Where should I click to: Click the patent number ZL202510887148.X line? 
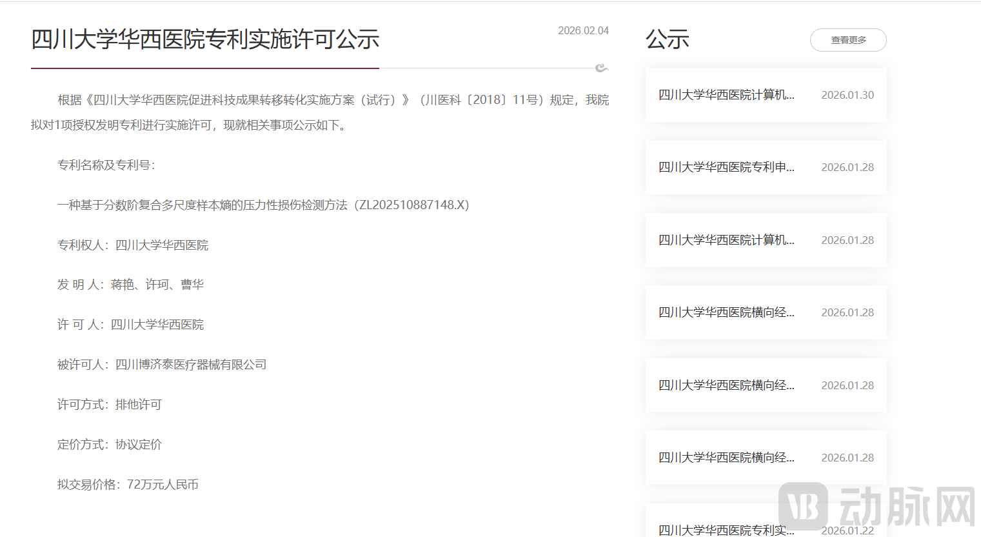pos(263,205)
